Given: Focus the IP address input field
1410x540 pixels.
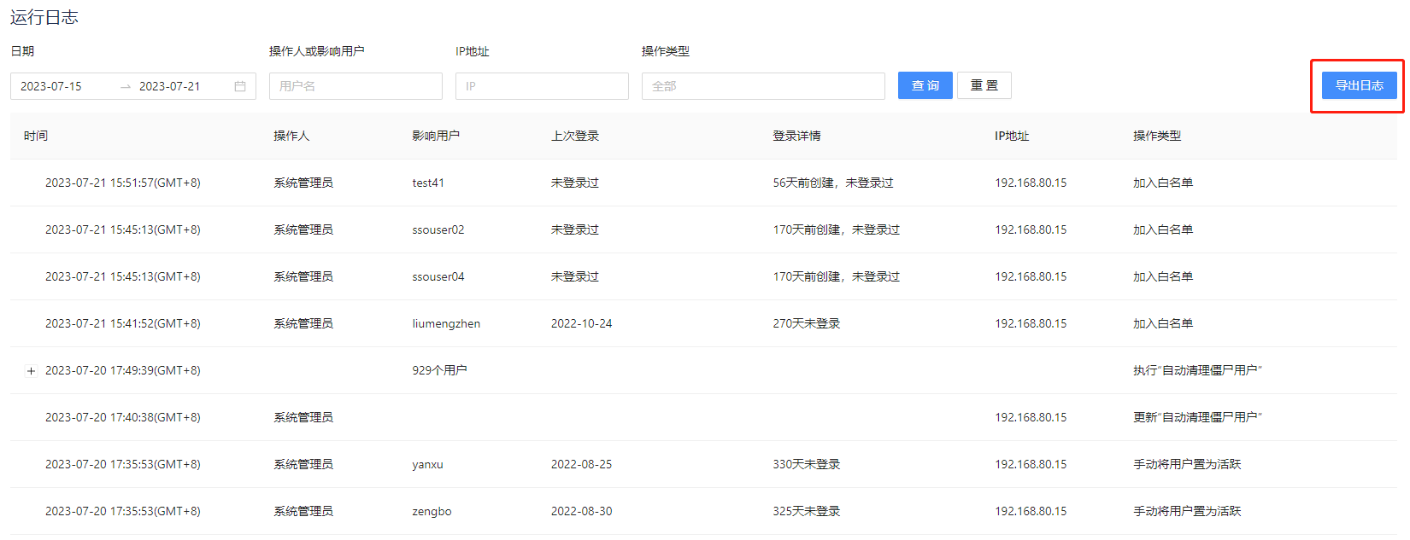Looking at the screenshot, I should (542, 86).
